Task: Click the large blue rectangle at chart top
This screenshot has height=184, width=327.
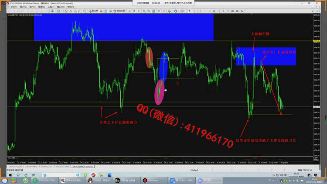Action: coord(123,27)
